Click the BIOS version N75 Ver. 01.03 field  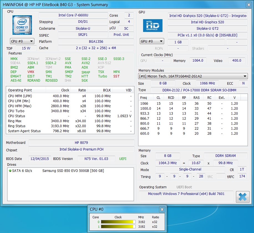pos(96,159)
